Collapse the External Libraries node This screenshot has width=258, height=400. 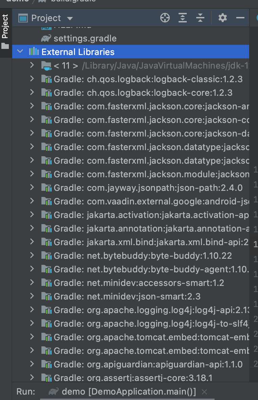pos(20,52)
